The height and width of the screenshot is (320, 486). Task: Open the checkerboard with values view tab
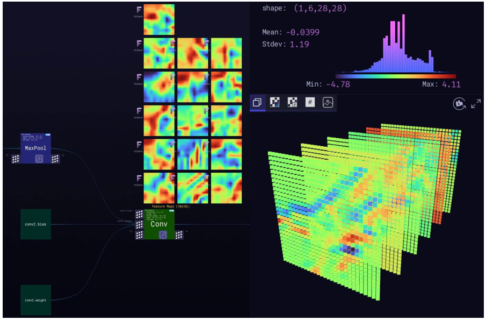click(292, 102)
